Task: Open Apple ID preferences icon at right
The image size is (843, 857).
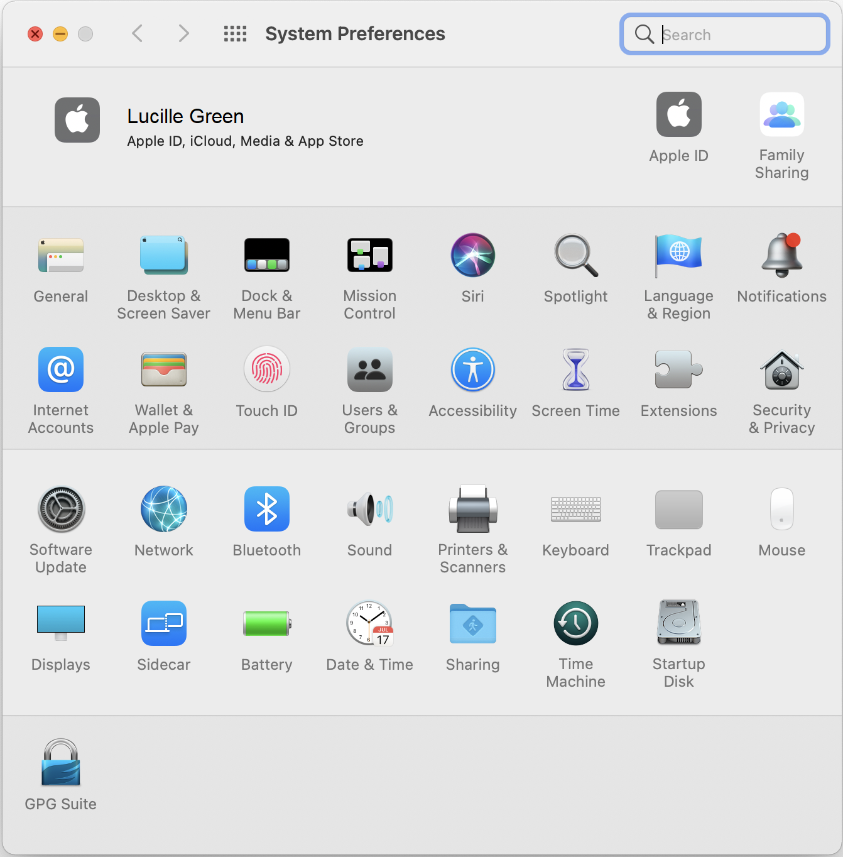Action: point(679,114)
